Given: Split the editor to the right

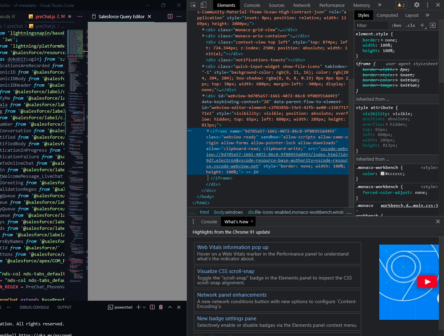Looking at the screenshot, I should pos(170,16).
